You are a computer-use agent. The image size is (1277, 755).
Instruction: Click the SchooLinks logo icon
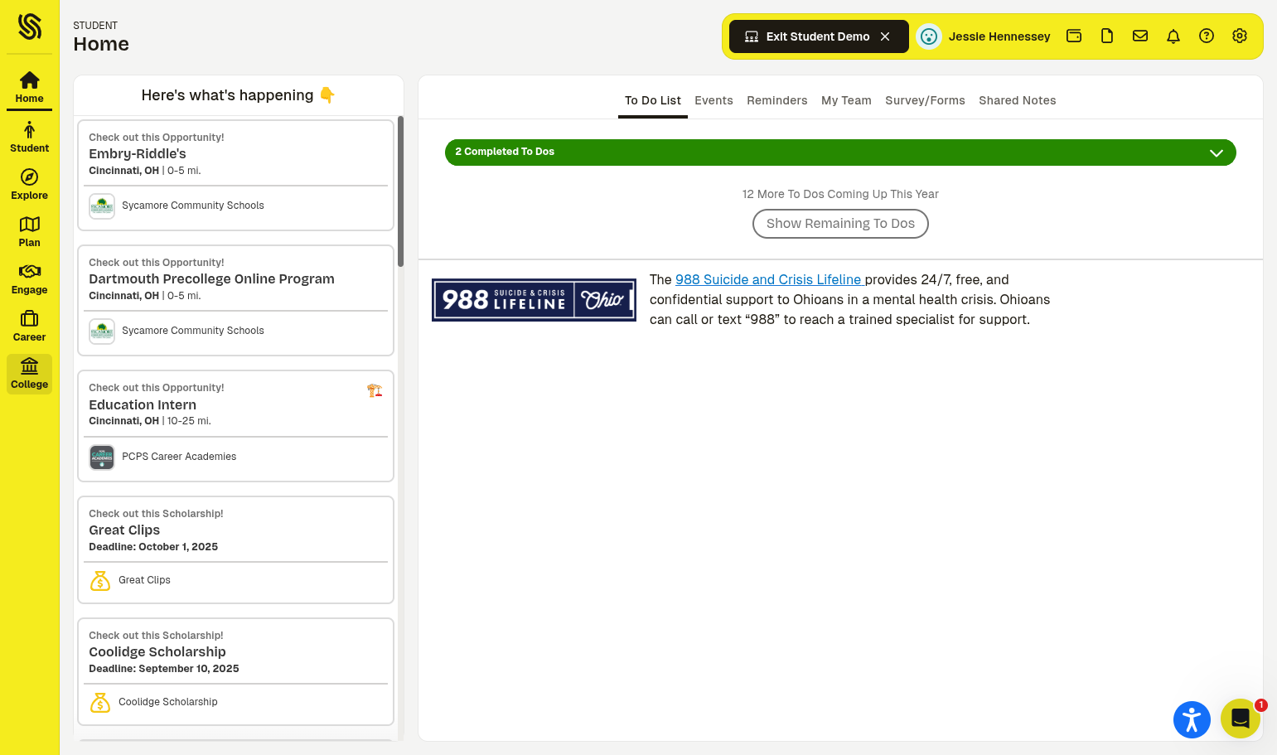pos(30,27)
